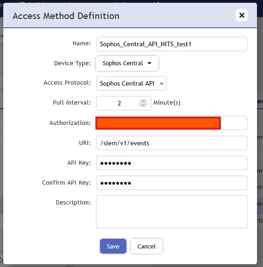Click the Description: field label
Image resolution: width=263 pixels, height=267 pixels.
click(x=73, y=203)
